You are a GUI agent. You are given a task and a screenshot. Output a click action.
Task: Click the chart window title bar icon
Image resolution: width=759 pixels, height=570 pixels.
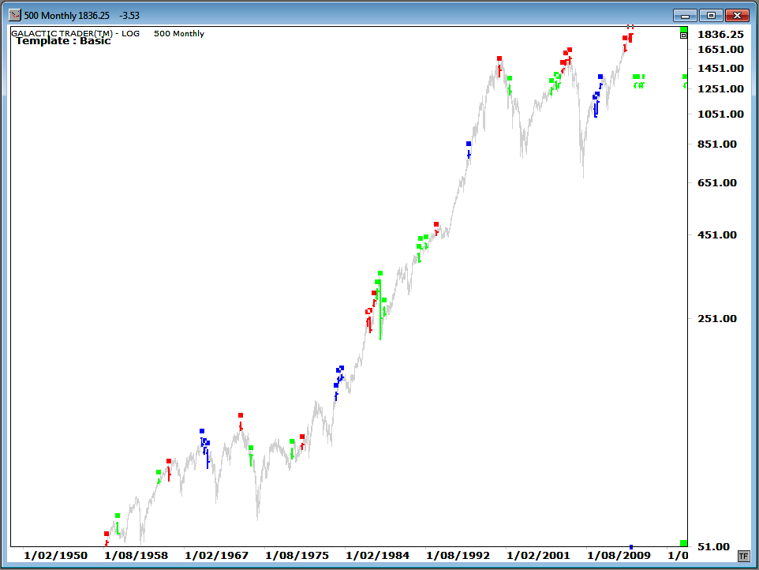tap(15, 15)
